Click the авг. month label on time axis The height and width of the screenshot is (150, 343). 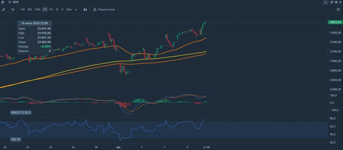coord(118,147)
